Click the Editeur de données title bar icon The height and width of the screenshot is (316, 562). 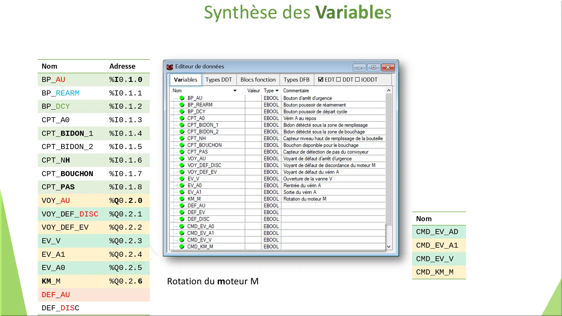click(x=170, y=67)
